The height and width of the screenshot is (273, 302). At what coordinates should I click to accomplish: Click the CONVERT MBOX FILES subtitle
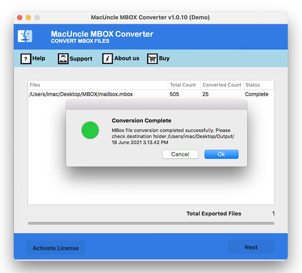click(80, 41)
